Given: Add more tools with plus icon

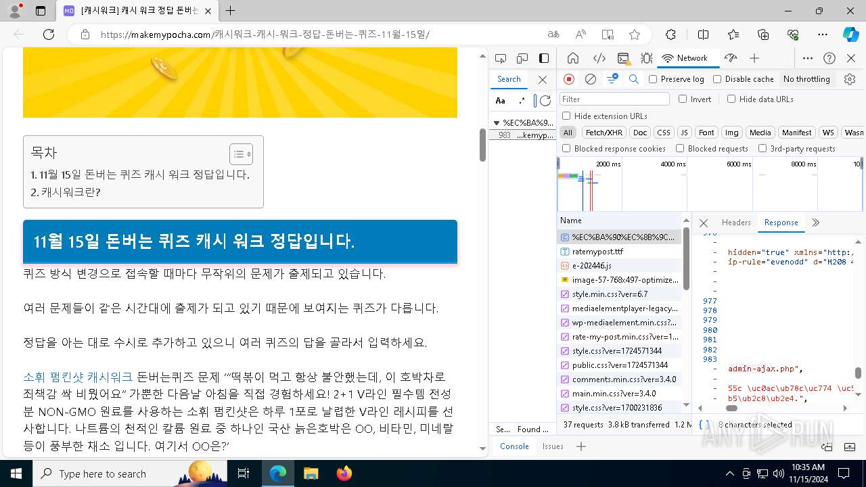Looking at the screenshot, I should pyautogui.click(x=754, y=58).
